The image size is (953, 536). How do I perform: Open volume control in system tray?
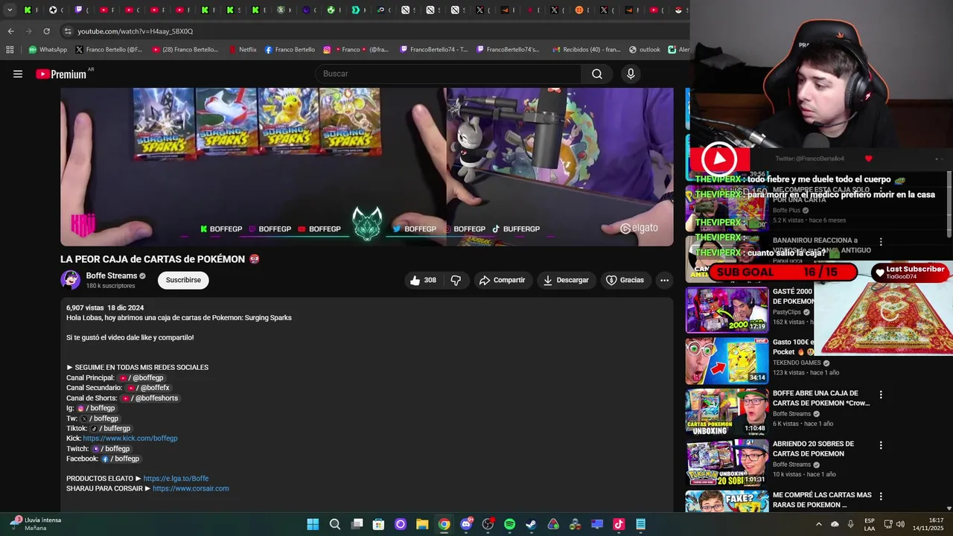[900, 524]
